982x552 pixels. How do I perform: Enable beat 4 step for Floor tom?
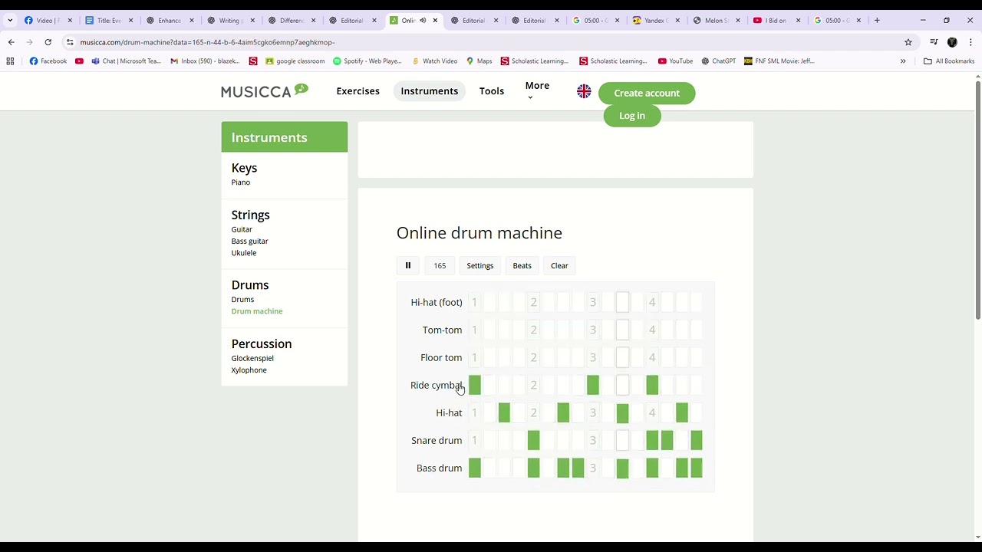652,357
